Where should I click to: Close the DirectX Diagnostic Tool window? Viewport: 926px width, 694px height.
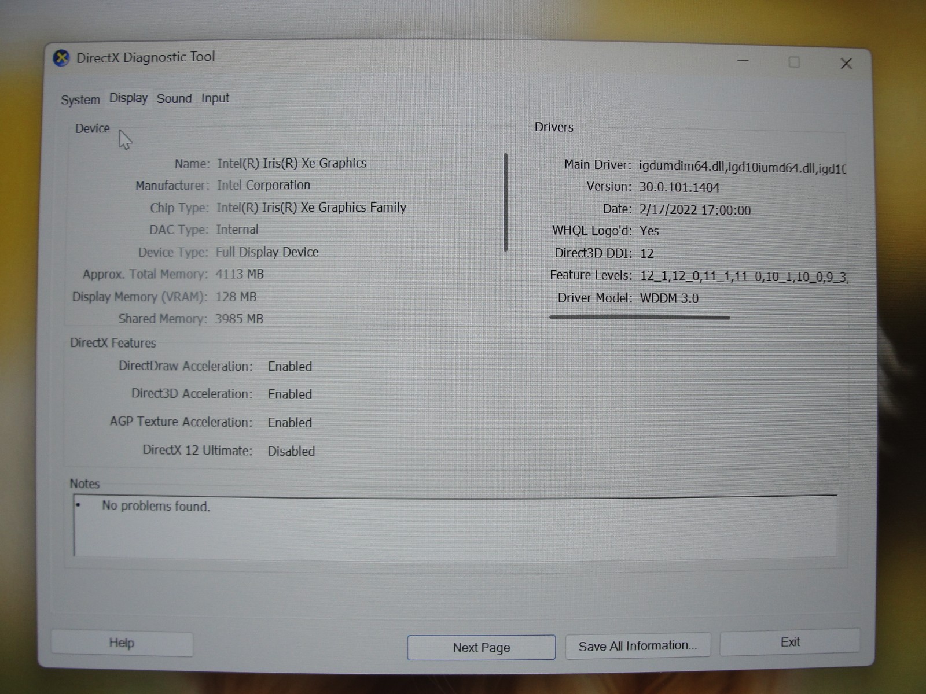click(x=846, y=64)
